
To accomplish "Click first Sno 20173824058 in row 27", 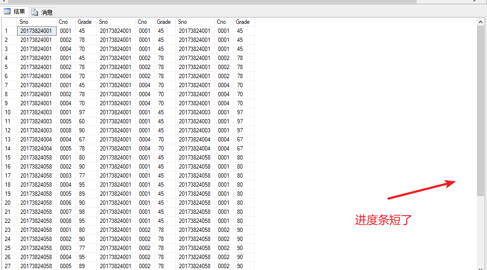I will [x=37, y=266].
